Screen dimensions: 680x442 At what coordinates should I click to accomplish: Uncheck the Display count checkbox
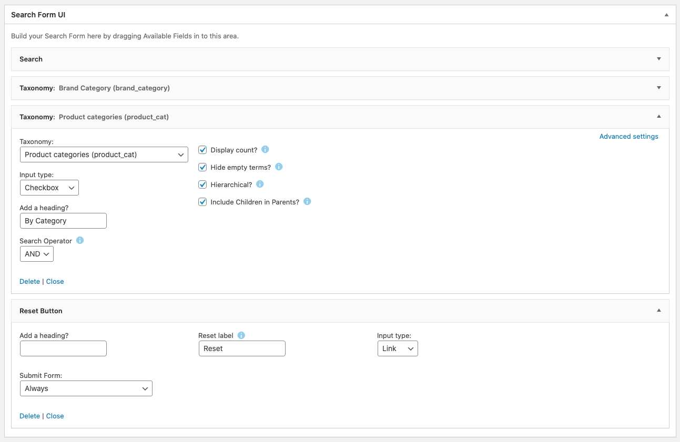[x=202, y=150]
